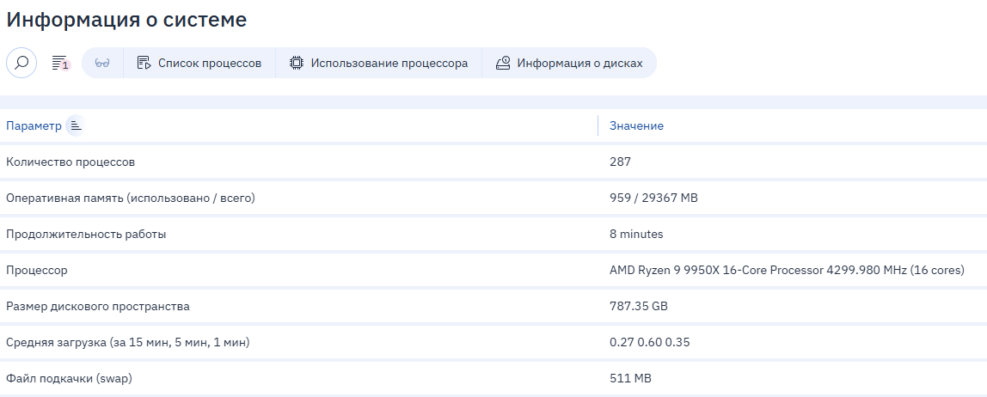The height and width of the screenshot is (397, 987).
Task: Click the column divider before Значение
Action: pyautogui.click(x=598, y=125)
